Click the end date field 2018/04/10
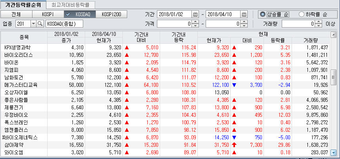This screenshot has height=159, width=340. point(223,15)
